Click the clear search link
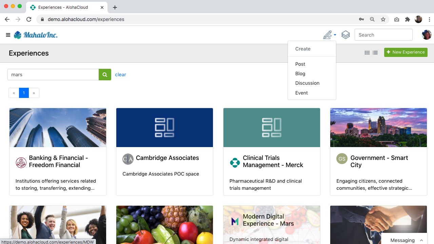434x244 pixels. (120, 75)
